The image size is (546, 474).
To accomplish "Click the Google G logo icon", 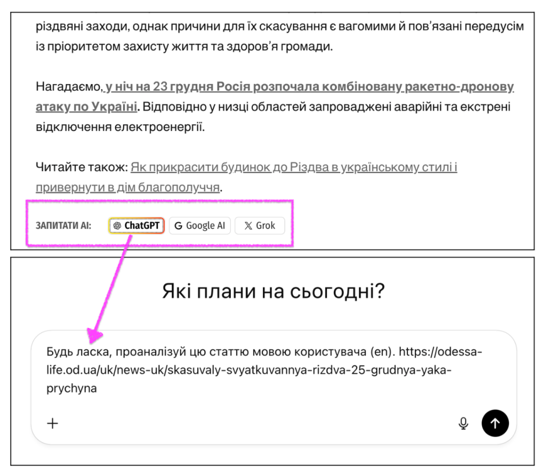I will pos(178,226).
